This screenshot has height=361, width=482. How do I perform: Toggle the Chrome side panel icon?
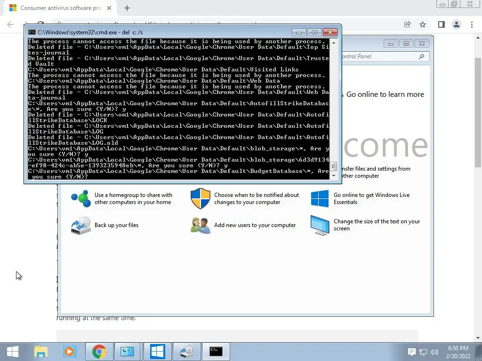pos(442,24)
